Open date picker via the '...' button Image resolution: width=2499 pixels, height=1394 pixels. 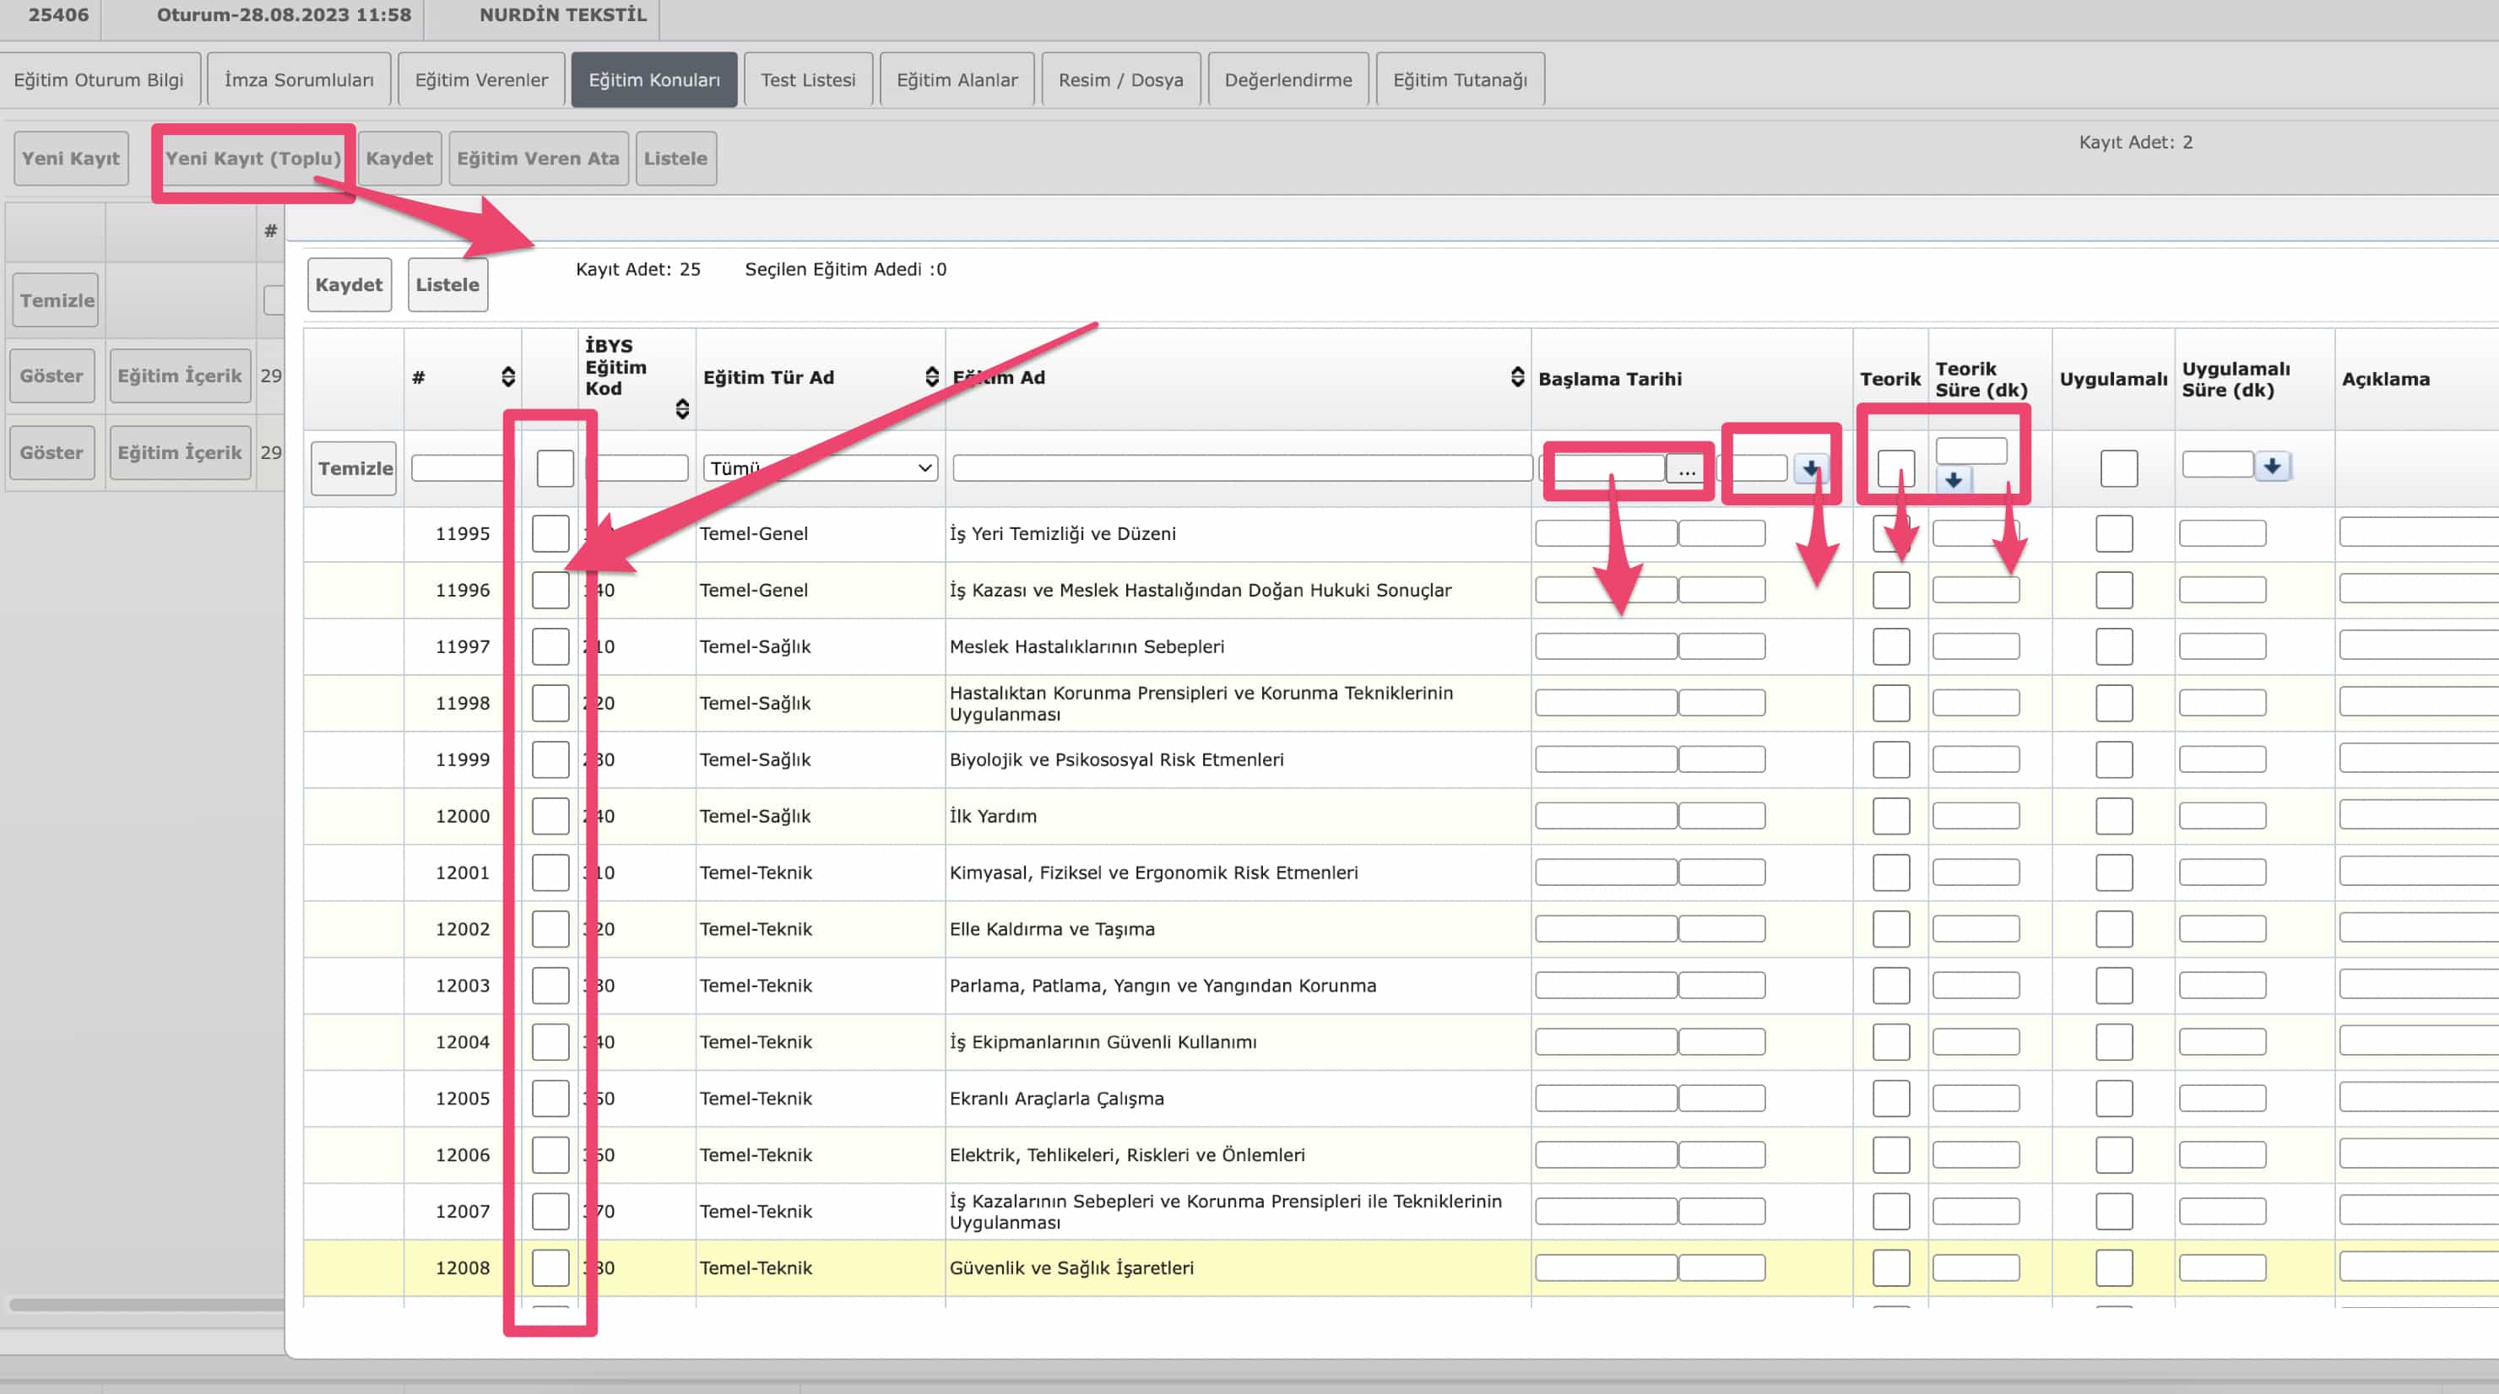click(x=1686, y=470)
